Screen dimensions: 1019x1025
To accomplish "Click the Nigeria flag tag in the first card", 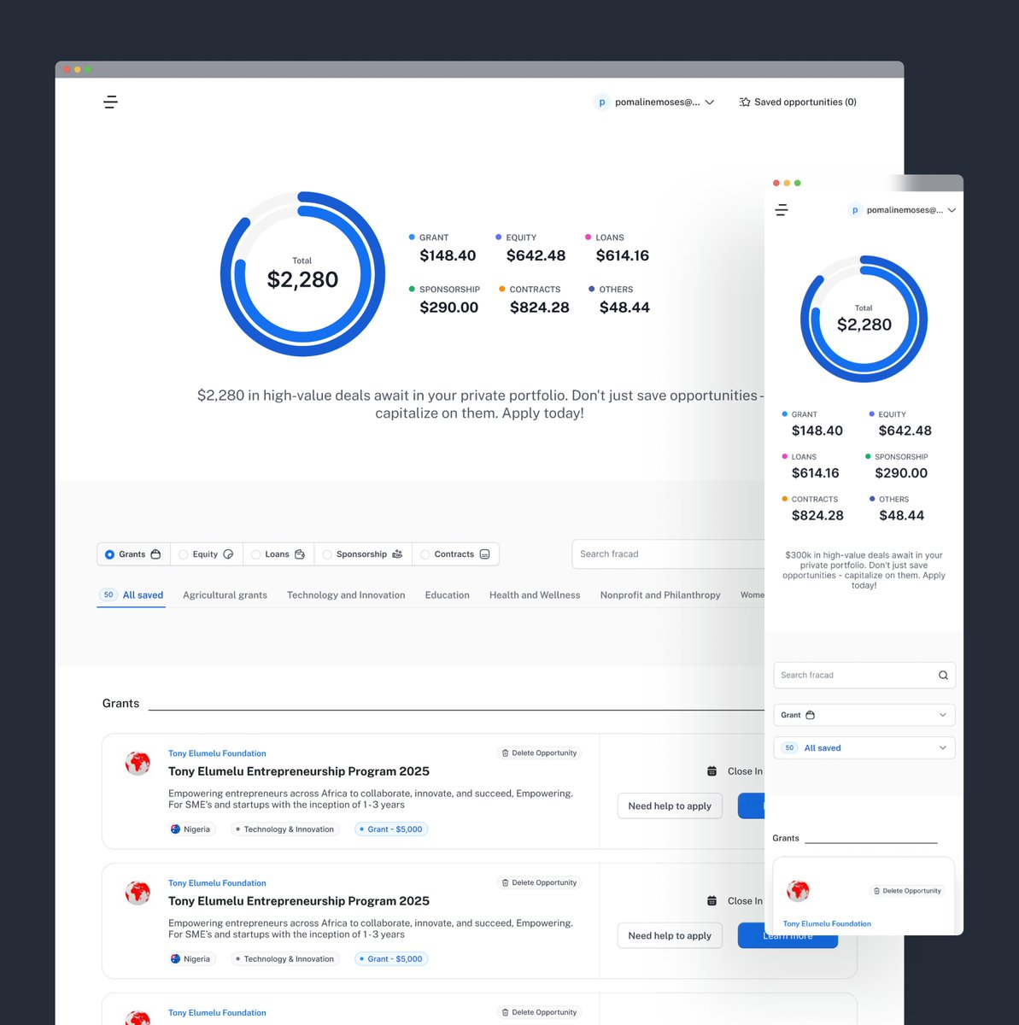I will click(190, 829).
